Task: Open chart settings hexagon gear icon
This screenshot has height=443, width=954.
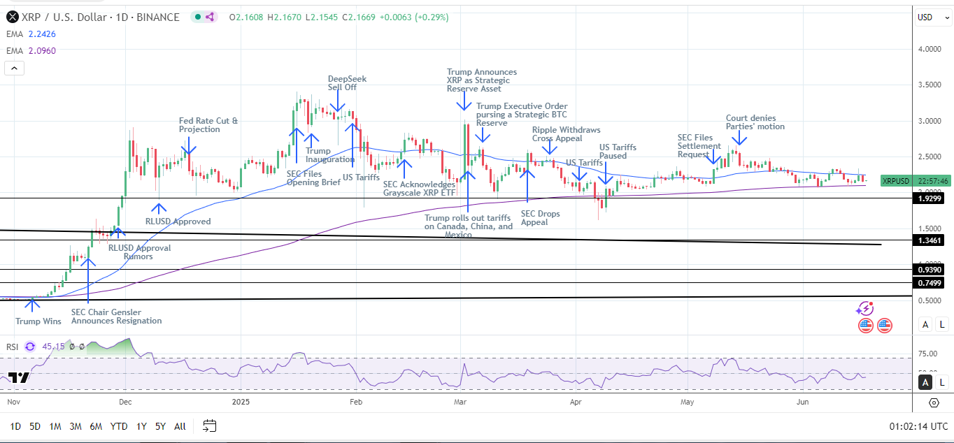Action: pos(934,403)
